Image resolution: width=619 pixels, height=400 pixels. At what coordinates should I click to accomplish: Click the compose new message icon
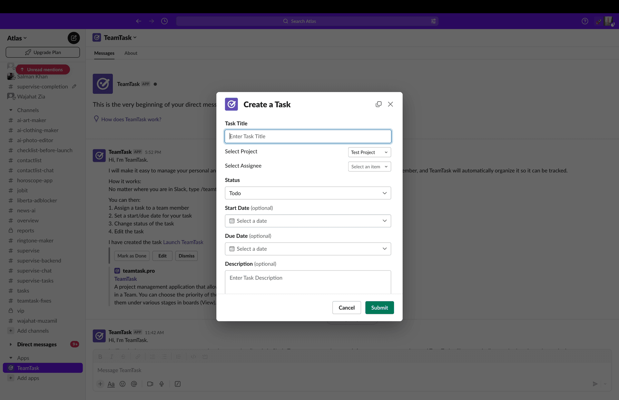coord(74,38)
